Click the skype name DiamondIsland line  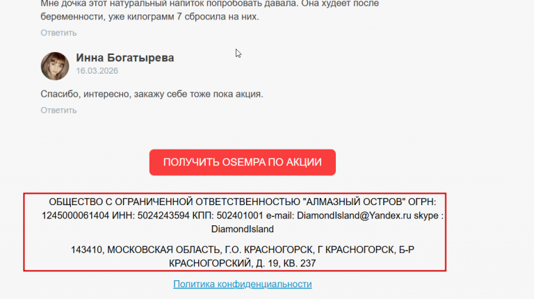pos(242,229)
